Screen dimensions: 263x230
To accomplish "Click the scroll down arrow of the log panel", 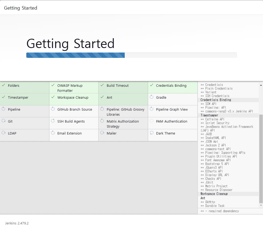I will click(261, 205).
